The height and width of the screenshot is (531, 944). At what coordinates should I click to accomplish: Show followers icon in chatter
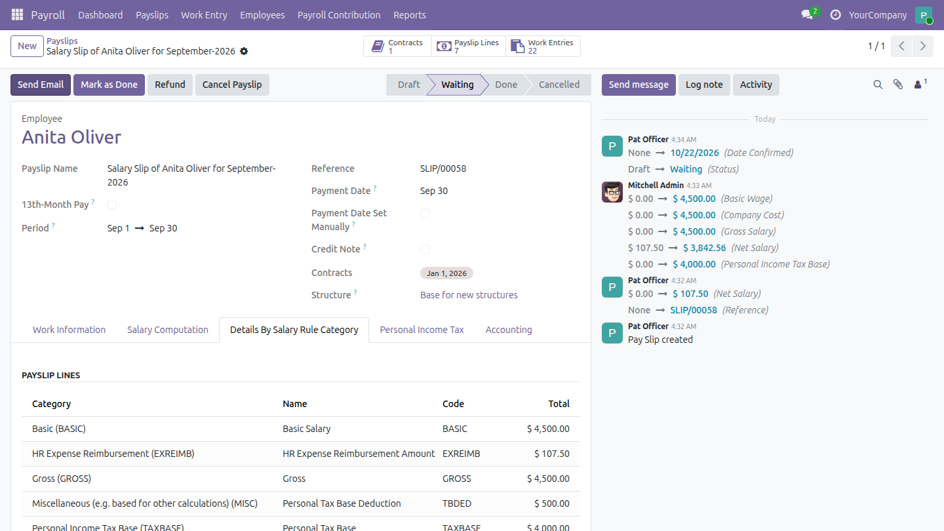click(x=920, y=84)
